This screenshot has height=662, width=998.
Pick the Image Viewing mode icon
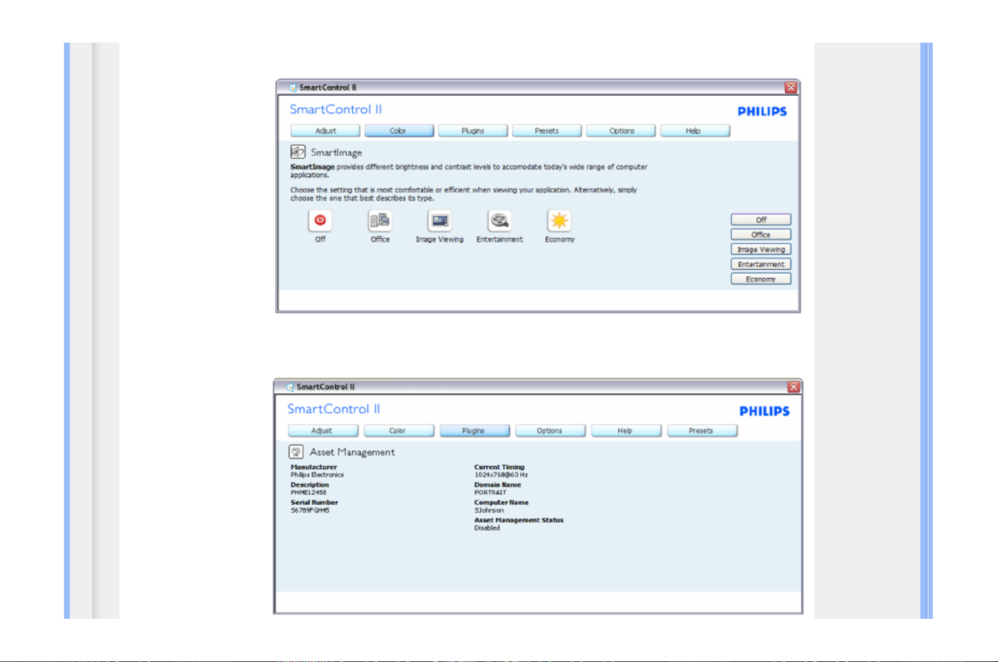coord(439,221)
